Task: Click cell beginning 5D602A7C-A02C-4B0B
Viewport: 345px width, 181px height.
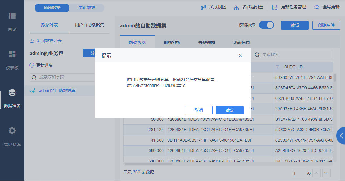Action: click(304, 130)
